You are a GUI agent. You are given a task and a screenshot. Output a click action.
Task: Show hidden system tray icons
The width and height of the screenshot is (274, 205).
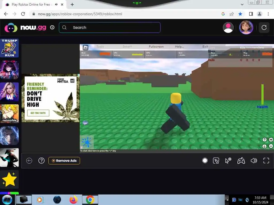(x=227, y=200)
